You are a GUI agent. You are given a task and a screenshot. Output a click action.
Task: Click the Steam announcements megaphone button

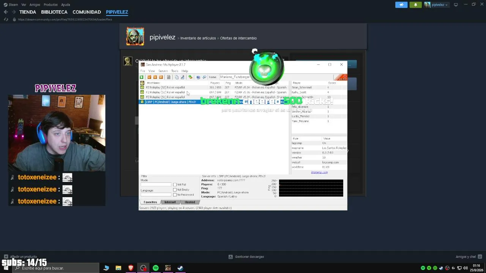tap(401, 5)
